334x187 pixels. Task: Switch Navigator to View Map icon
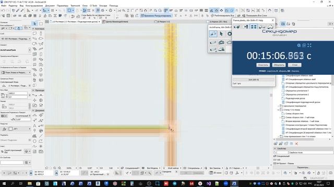pyautogui.click(x=283, y=24)
